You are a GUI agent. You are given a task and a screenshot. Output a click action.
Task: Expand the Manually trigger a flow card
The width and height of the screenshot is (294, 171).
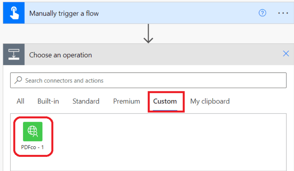[148, 13]
